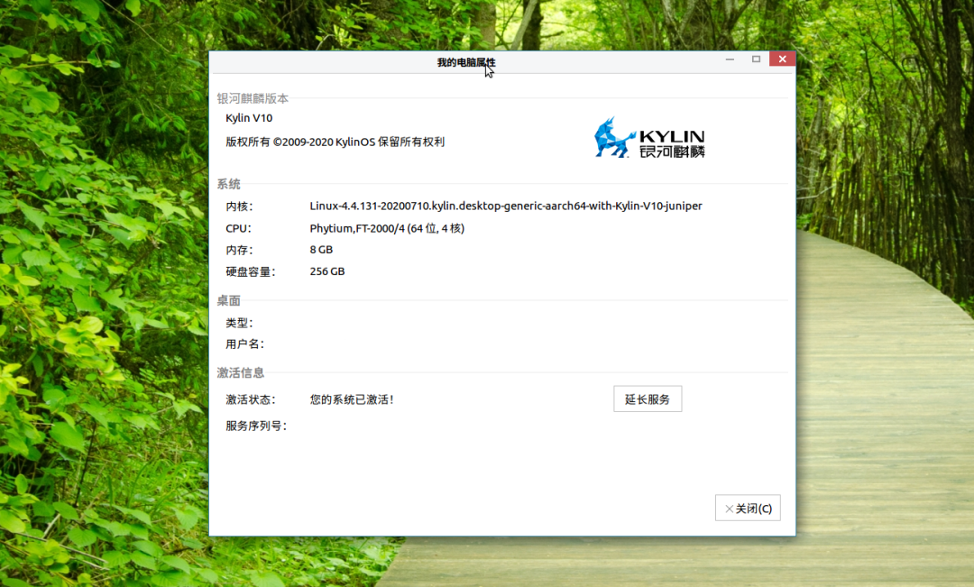
Task: Click the 用户名 label
Action: click(x=243, y=344)
